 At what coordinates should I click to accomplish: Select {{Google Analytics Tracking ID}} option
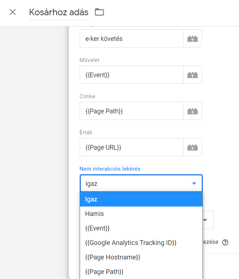[141, 243]
